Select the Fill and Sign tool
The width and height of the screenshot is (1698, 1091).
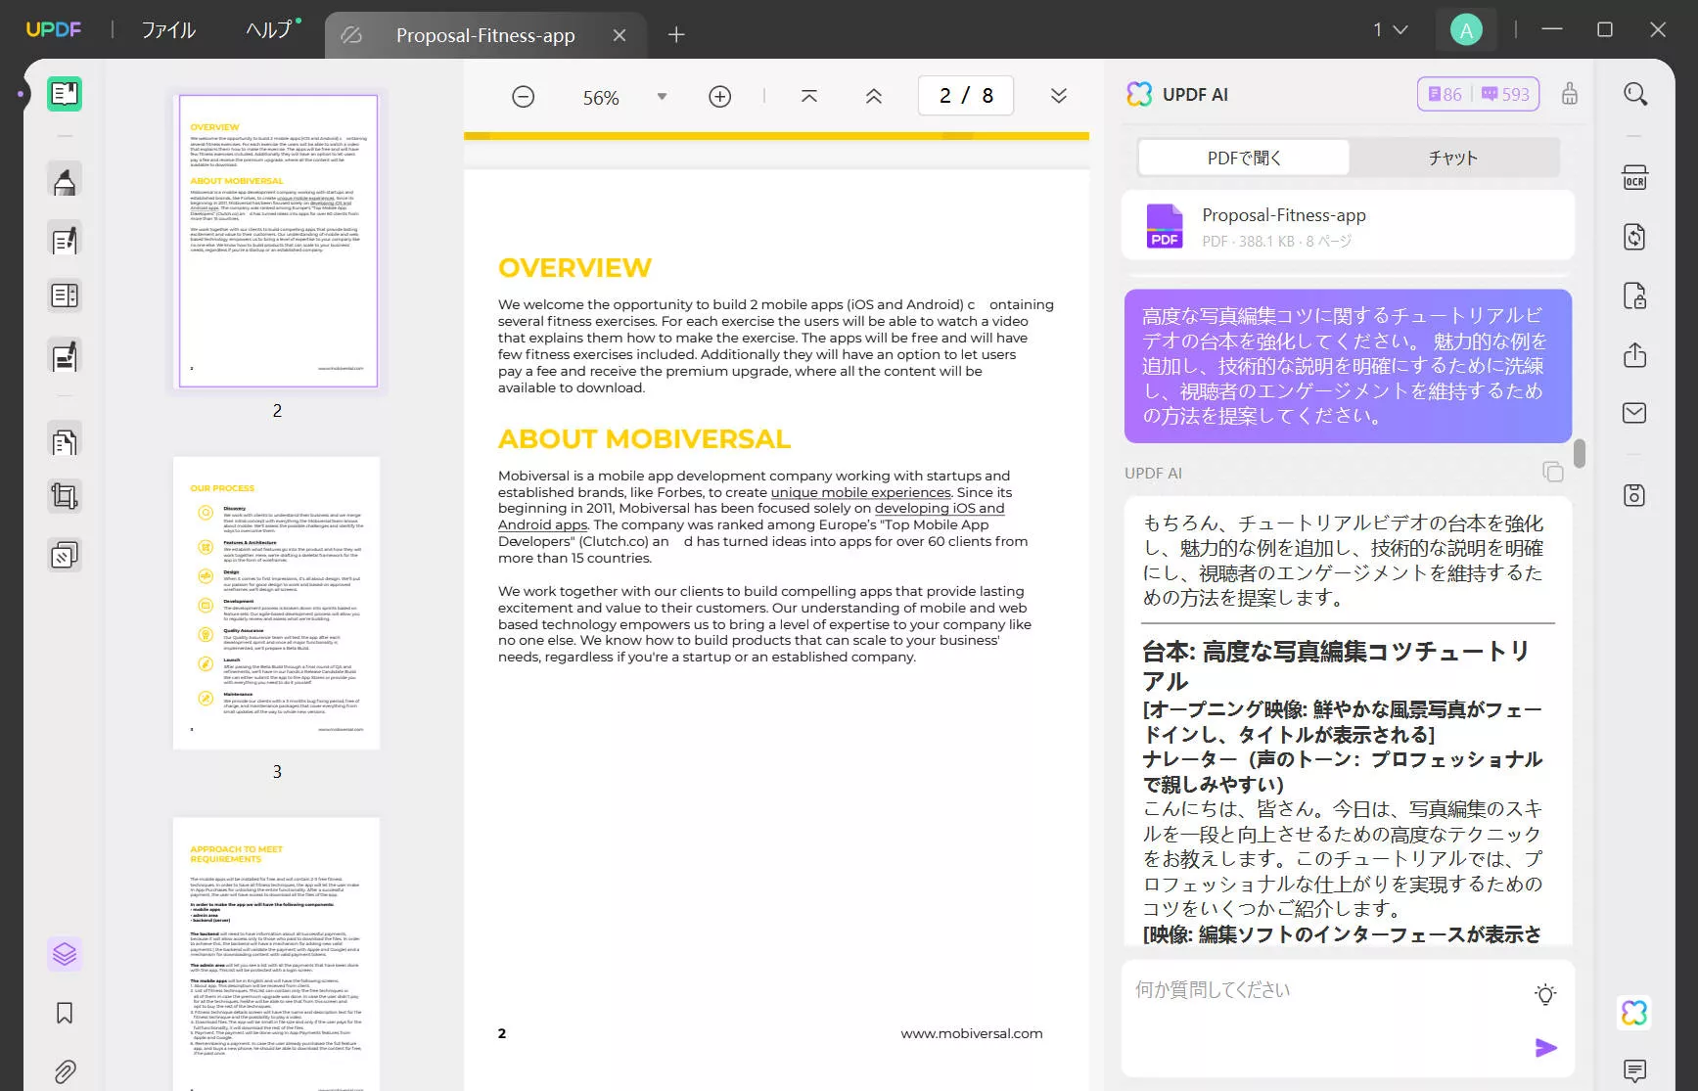click(65, 356)
